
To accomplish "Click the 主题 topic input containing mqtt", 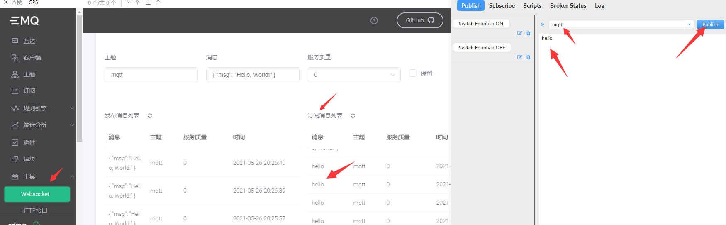I will click(151, 75).
